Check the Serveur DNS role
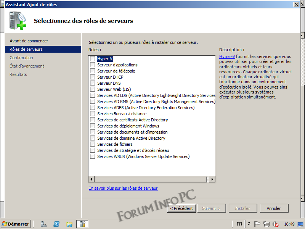Viewport: 305px width, 229px height. point(93,83)
